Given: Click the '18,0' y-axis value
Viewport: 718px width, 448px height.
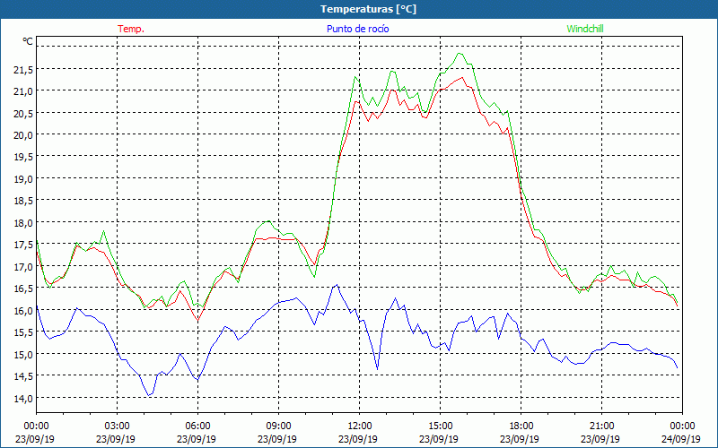Looking at the screenshot, I should pos(23,223).
